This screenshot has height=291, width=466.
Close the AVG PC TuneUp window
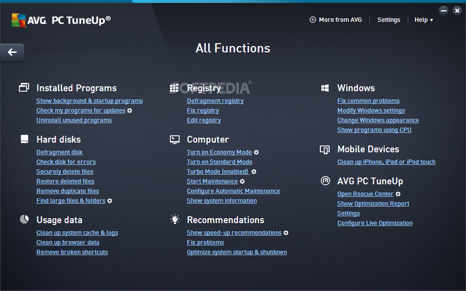pos(457,11)
